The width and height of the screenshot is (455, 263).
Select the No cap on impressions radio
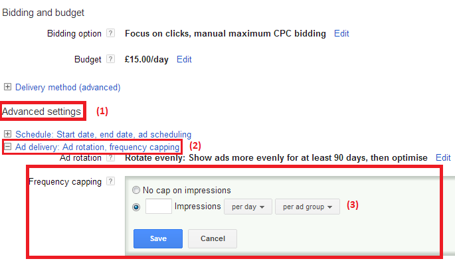click(x=136, y=190)
